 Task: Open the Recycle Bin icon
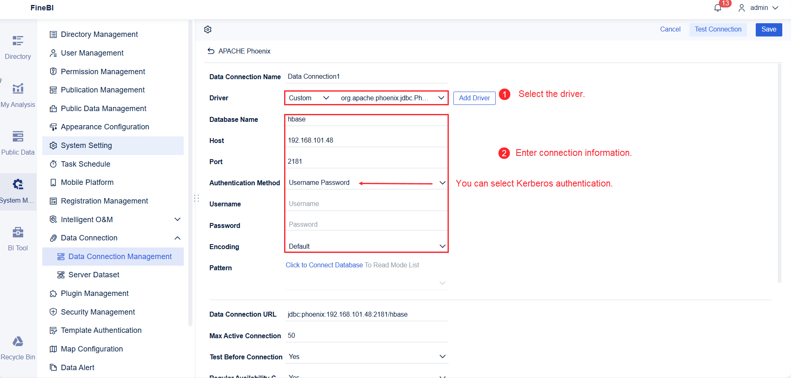18,341
